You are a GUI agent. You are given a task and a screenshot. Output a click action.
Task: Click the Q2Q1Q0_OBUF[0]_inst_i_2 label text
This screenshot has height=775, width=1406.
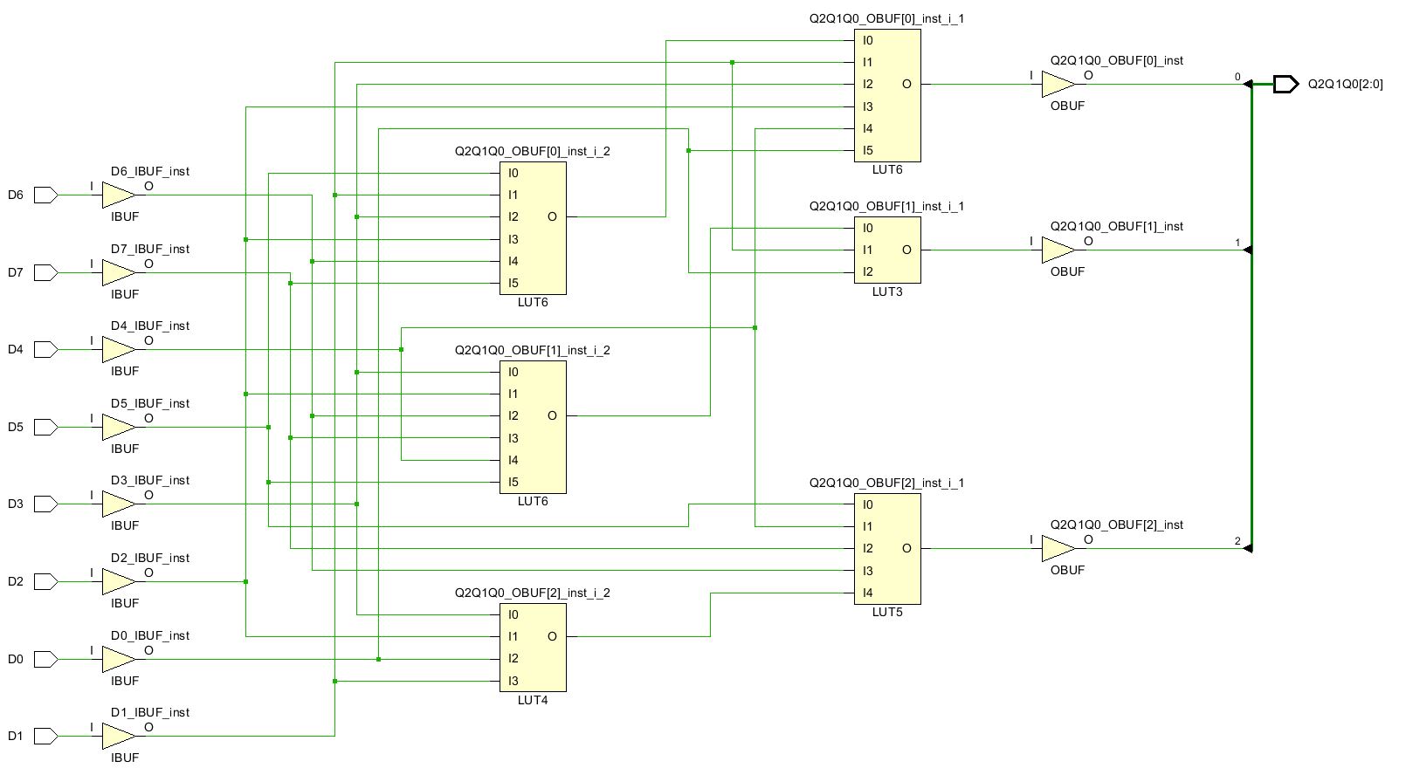coord(532,151)
